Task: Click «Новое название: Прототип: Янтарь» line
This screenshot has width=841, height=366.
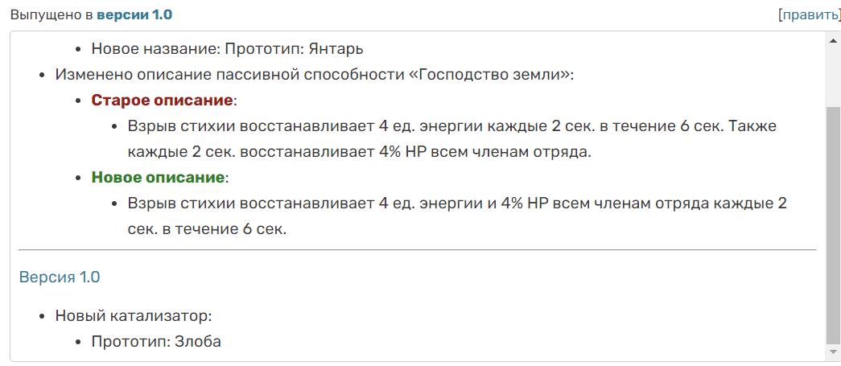Action: [228, 49]
